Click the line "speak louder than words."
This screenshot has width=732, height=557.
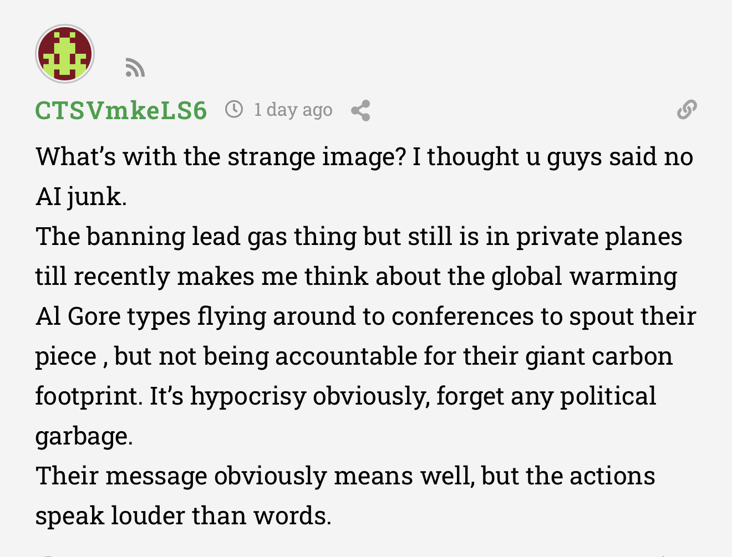point(183,516)
